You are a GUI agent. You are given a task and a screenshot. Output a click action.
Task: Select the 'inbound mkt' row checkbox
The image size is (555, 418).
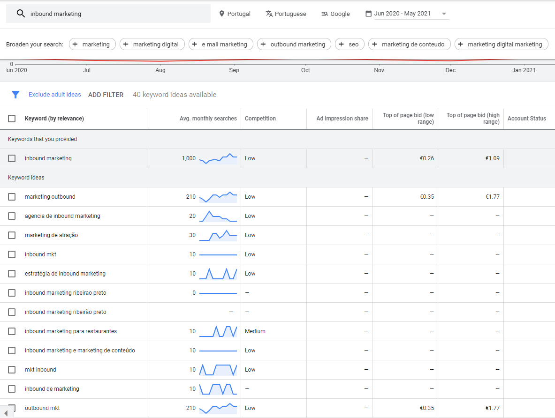(x=12, y=254)
